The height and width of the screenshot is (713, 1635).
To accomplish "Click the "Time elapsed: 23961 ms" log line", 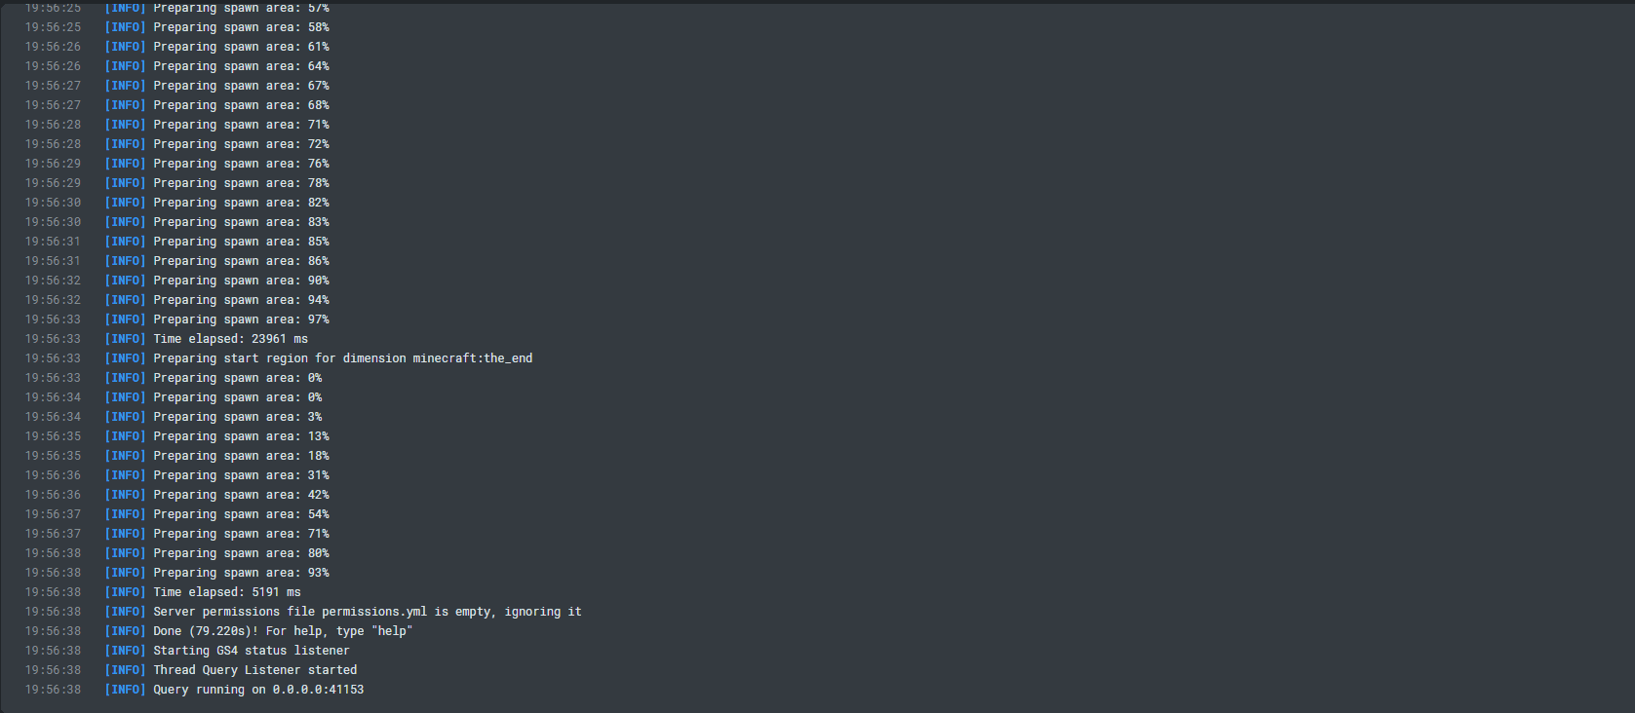I will (230, 339).
